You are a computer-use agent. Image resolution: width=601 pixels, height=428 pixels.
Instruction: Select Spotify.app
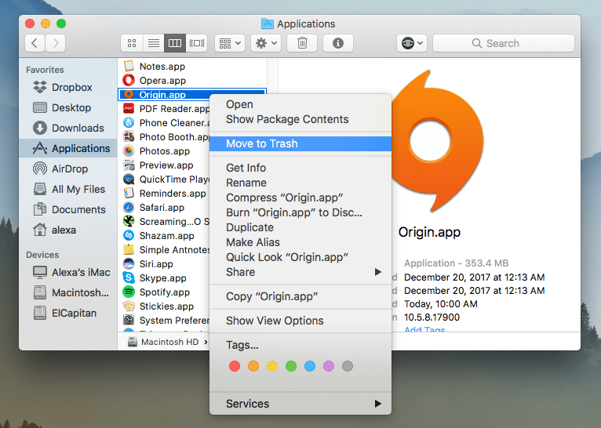(165, 292)
